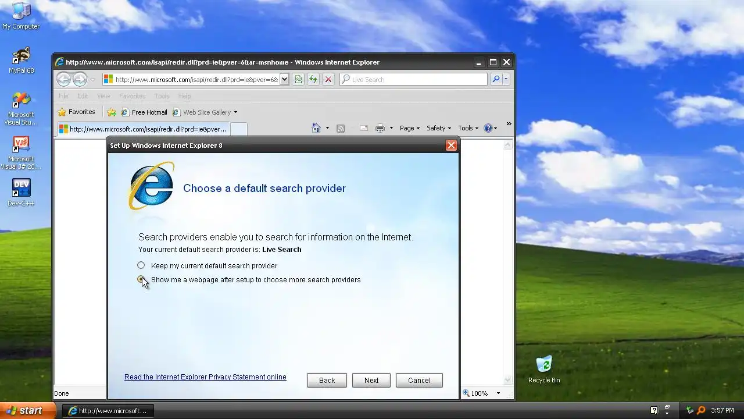This screenshot has width=744, height=419.
Task: Click the 3:57 PM system clock
Action: tap(722, 411)
